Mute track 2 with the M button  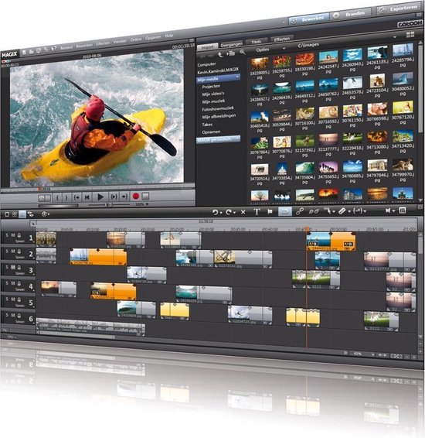(x=13, y=252)
